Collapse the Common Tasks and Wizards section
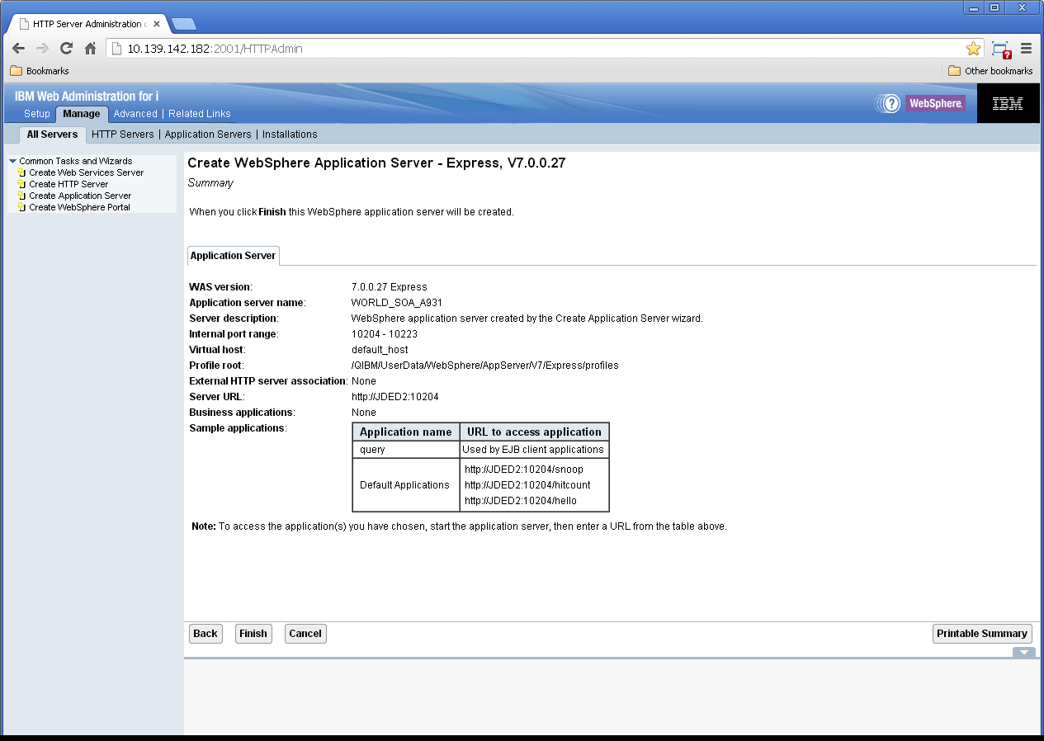This screenshot has height=741, width=1044. pyautogui.click(x=12, y=161)
